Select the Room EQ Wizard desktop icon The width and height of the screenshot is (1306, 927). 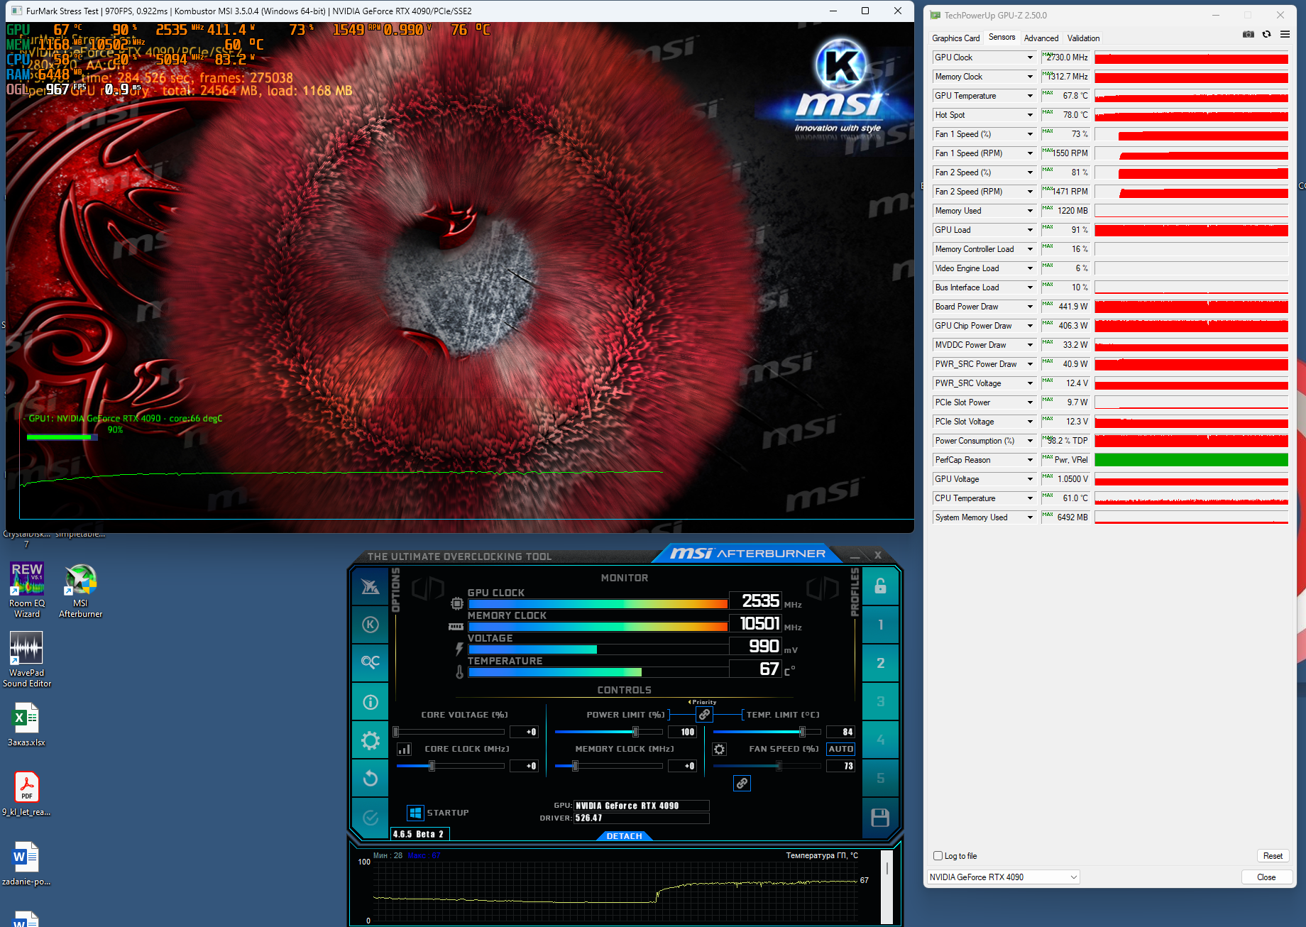click(27, 590)
